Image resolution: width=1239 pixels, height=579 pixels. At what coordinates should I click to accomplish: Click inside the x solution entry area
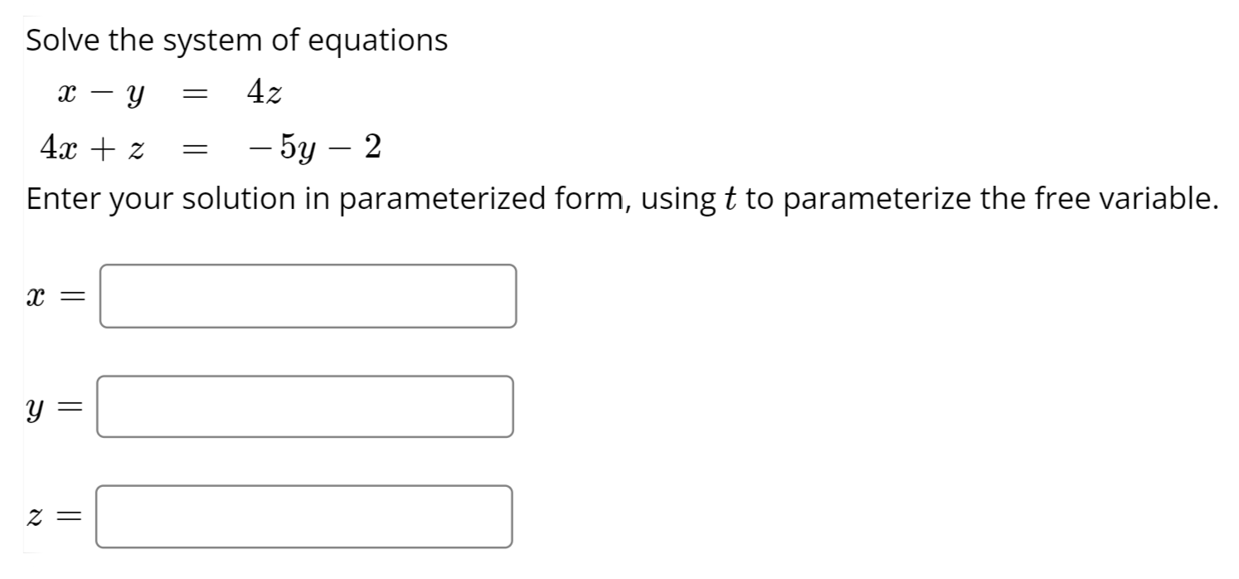click(x=307, y=295)
